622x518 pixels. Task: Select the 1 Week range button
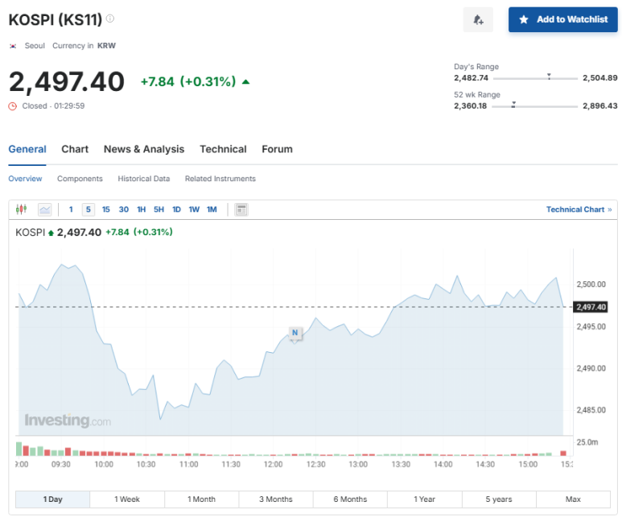click(127, 499)
